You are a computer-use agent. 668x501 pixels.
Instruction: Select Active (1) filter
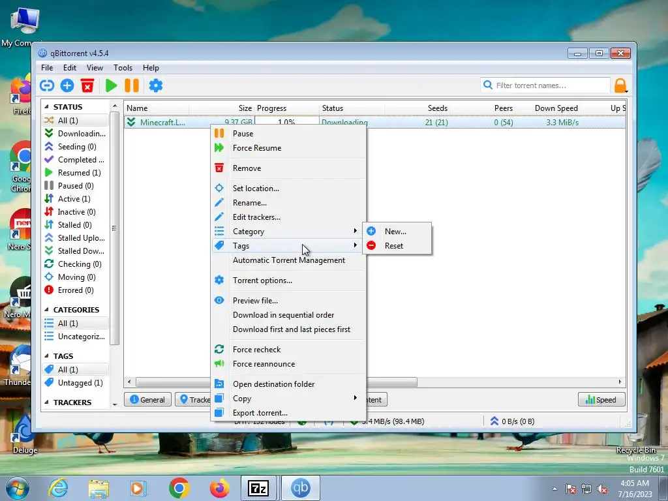[x=76, y=199]
